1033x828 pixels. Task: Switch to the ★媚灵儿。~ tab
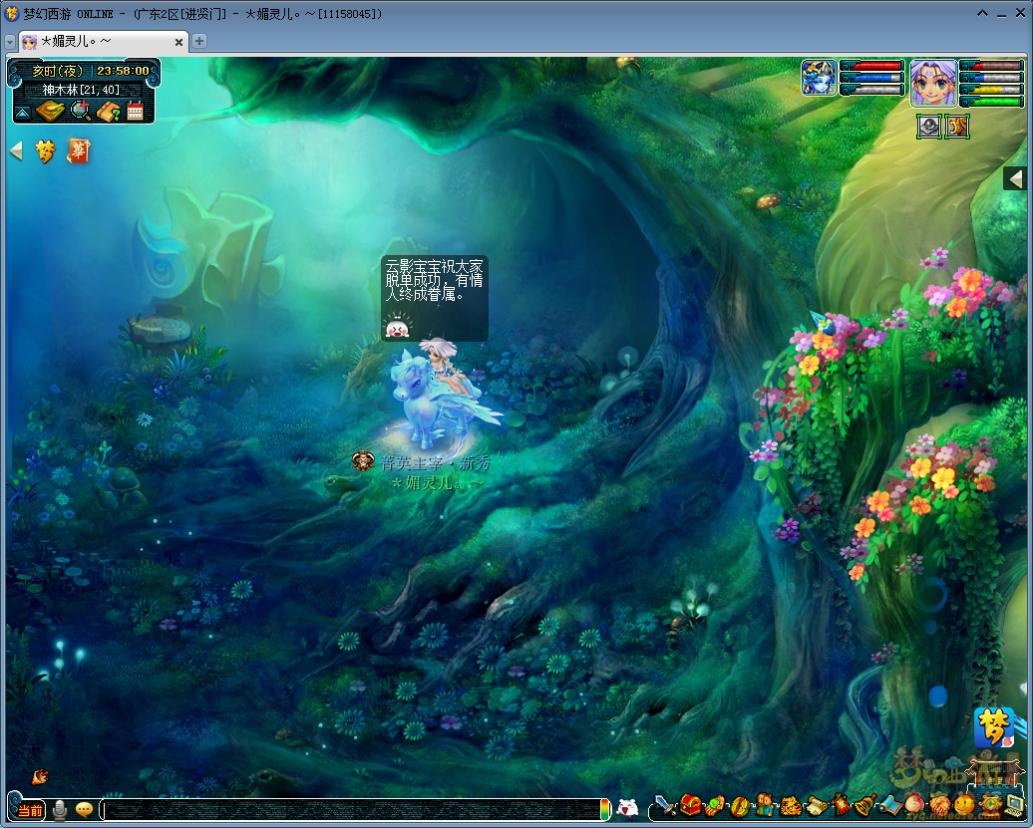pos(104,42)
